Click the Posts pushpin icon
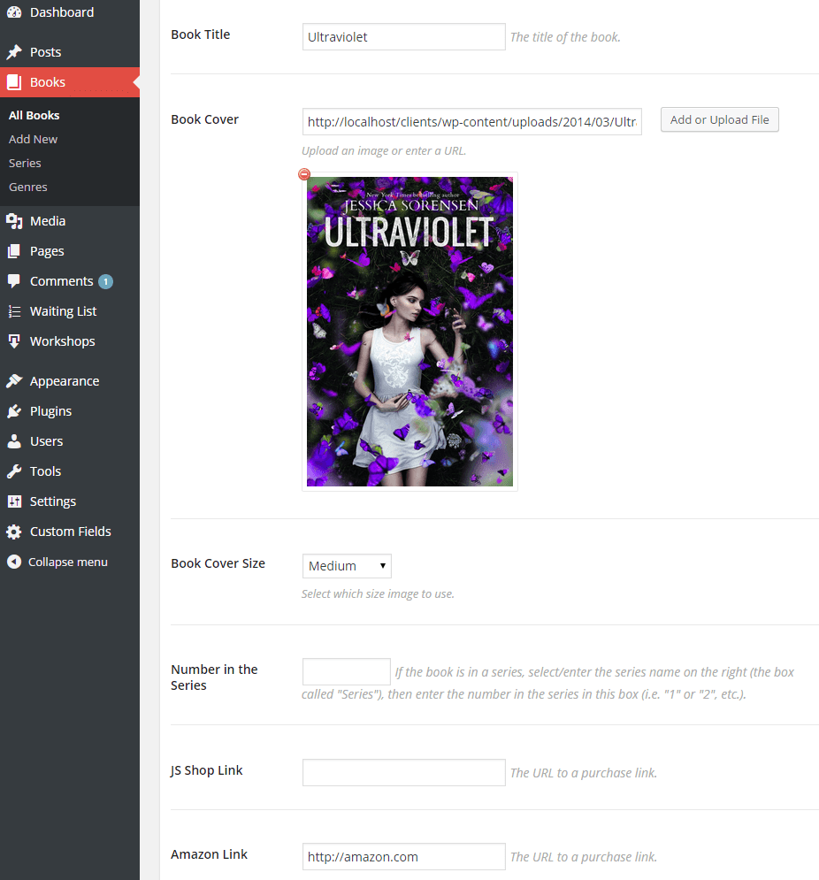 tap(14, 52)
